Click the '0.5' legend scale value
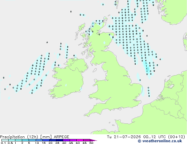Screen dimensions: 187x144 coord(10,143)
